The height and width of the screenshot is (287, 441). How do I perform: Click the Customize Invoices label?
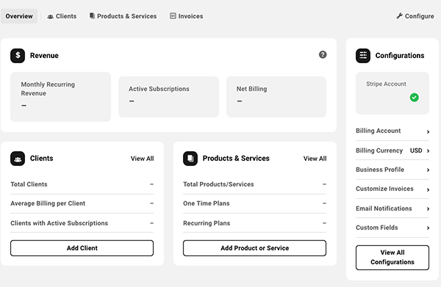click(x=384, y=189)
